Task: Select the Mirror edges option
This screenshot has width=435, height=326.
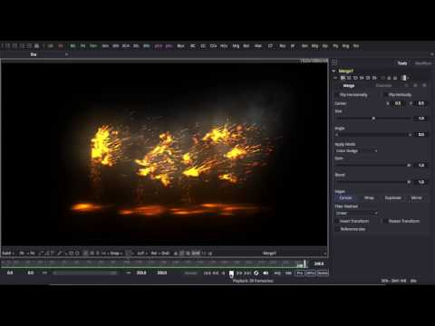Action: coord(416,198)
